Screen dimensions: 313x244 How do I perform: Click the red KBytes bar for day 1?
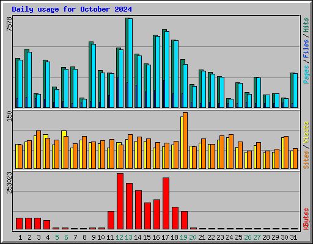point(19,224)
